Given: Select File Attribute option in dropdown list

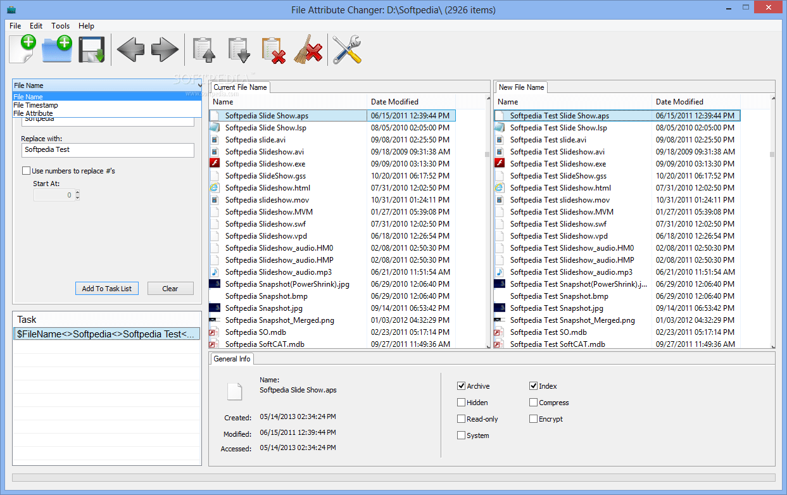Looking at the screenshot, I should (107, 113).
